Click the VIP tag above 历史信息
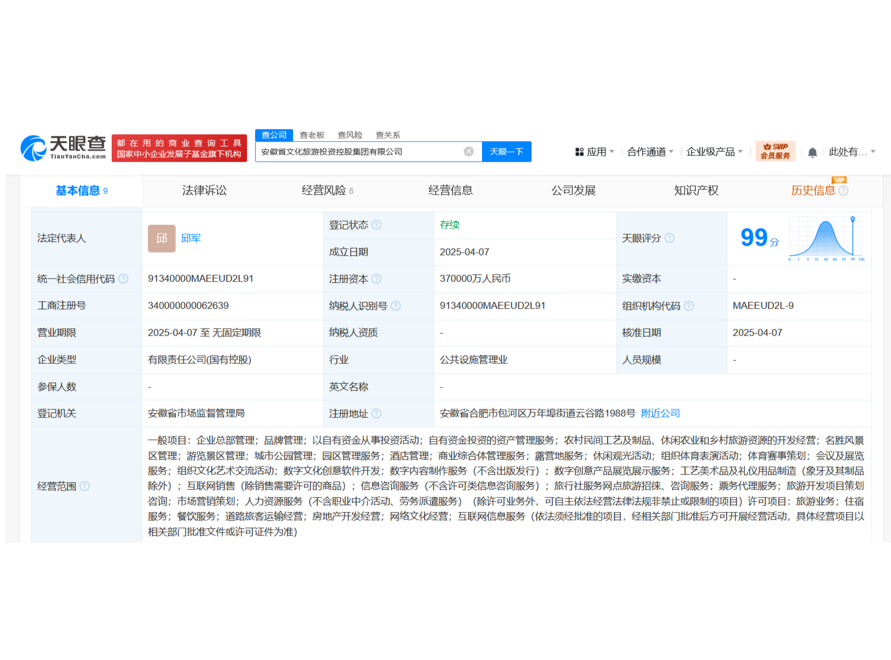 [839, 180]
